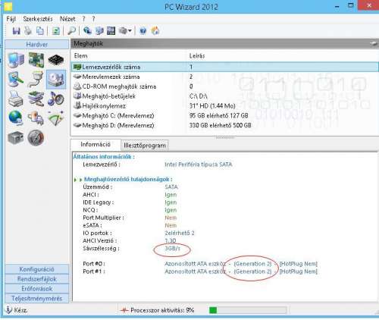This screenshot has height=320, width=379.
Task: Select the Hardver panel header
Action: point(37,44)
